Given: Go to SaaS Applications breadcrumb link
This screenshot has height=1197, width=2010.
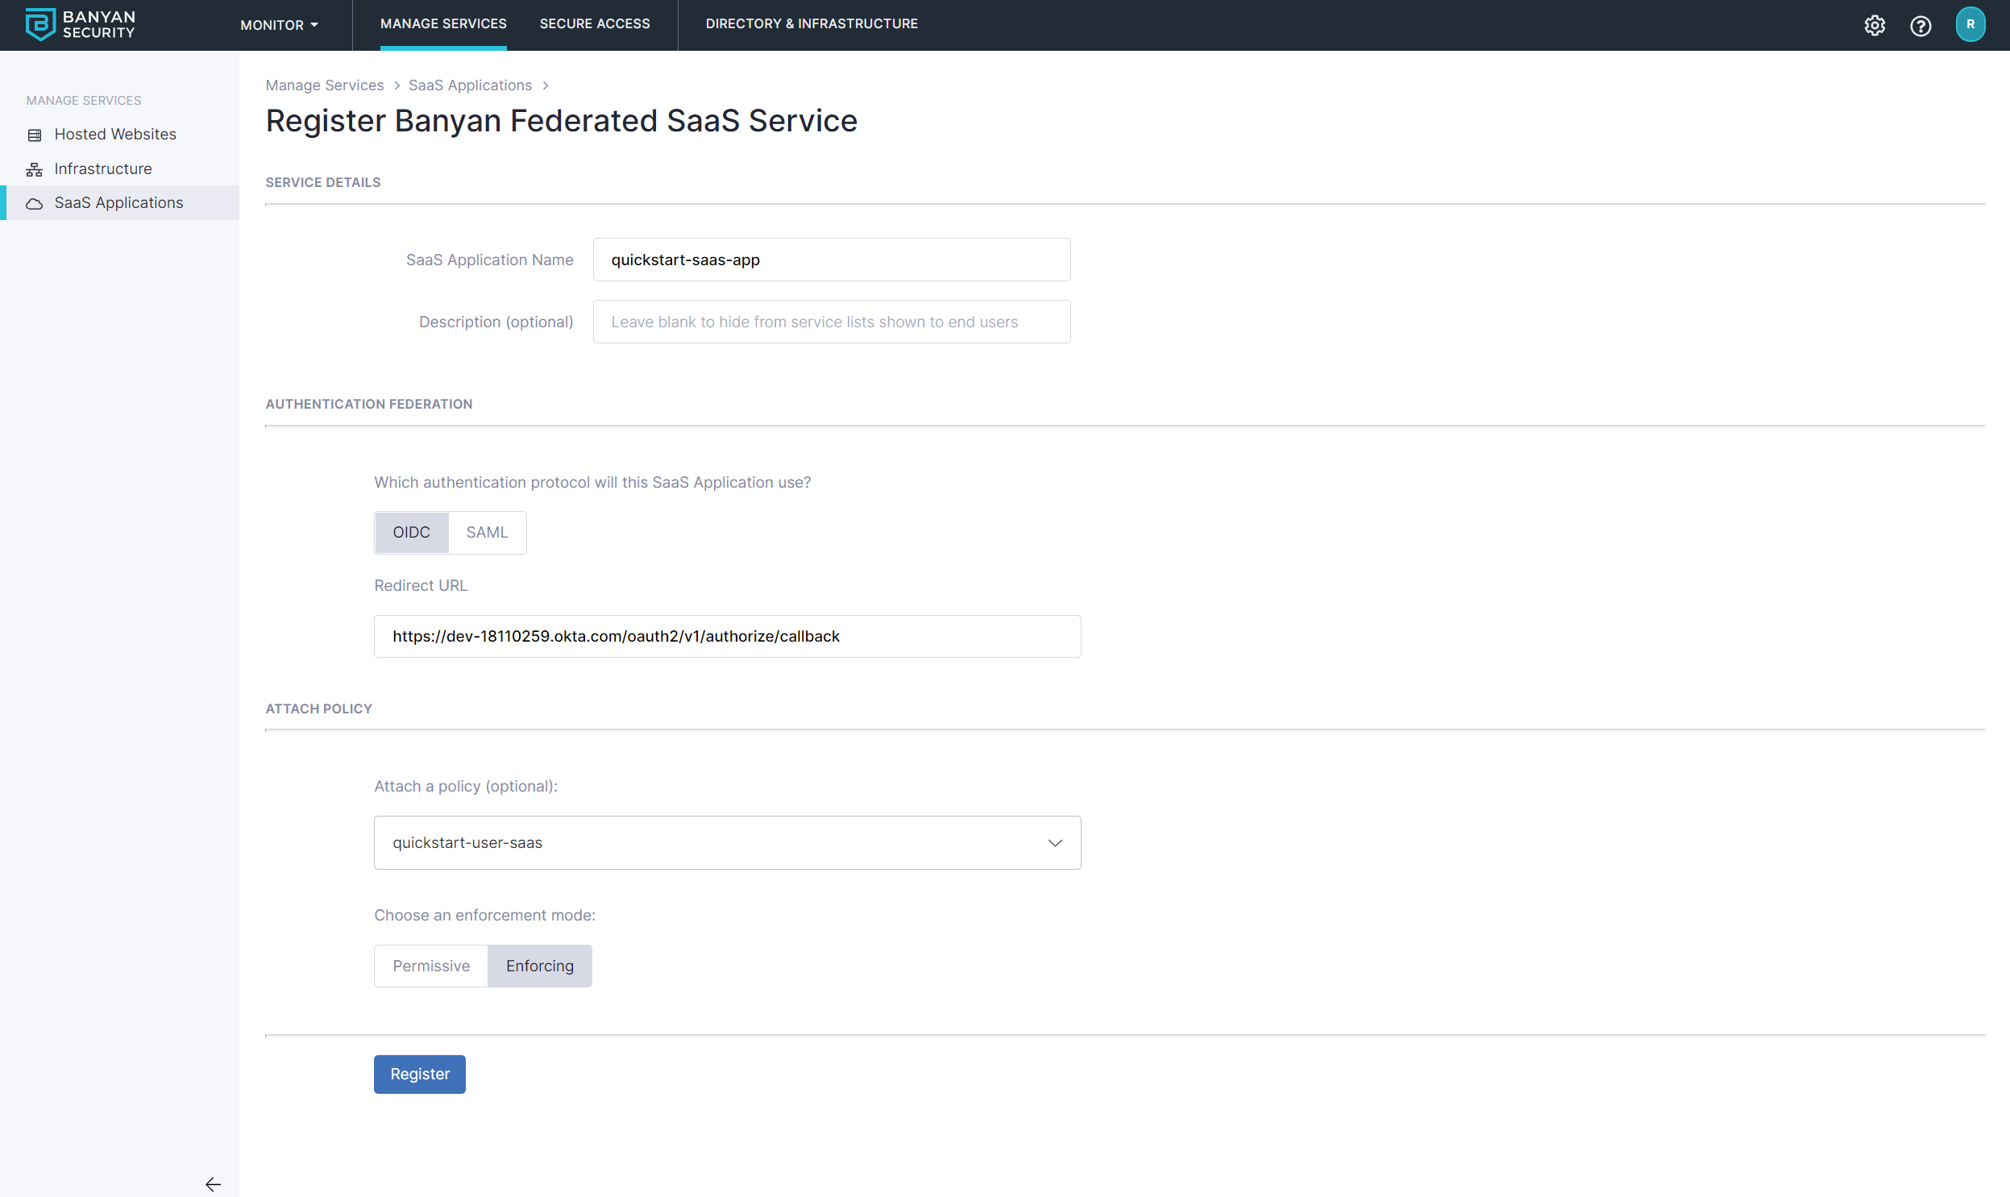Looking at the screenshot, I should click(x=469, y=85).
